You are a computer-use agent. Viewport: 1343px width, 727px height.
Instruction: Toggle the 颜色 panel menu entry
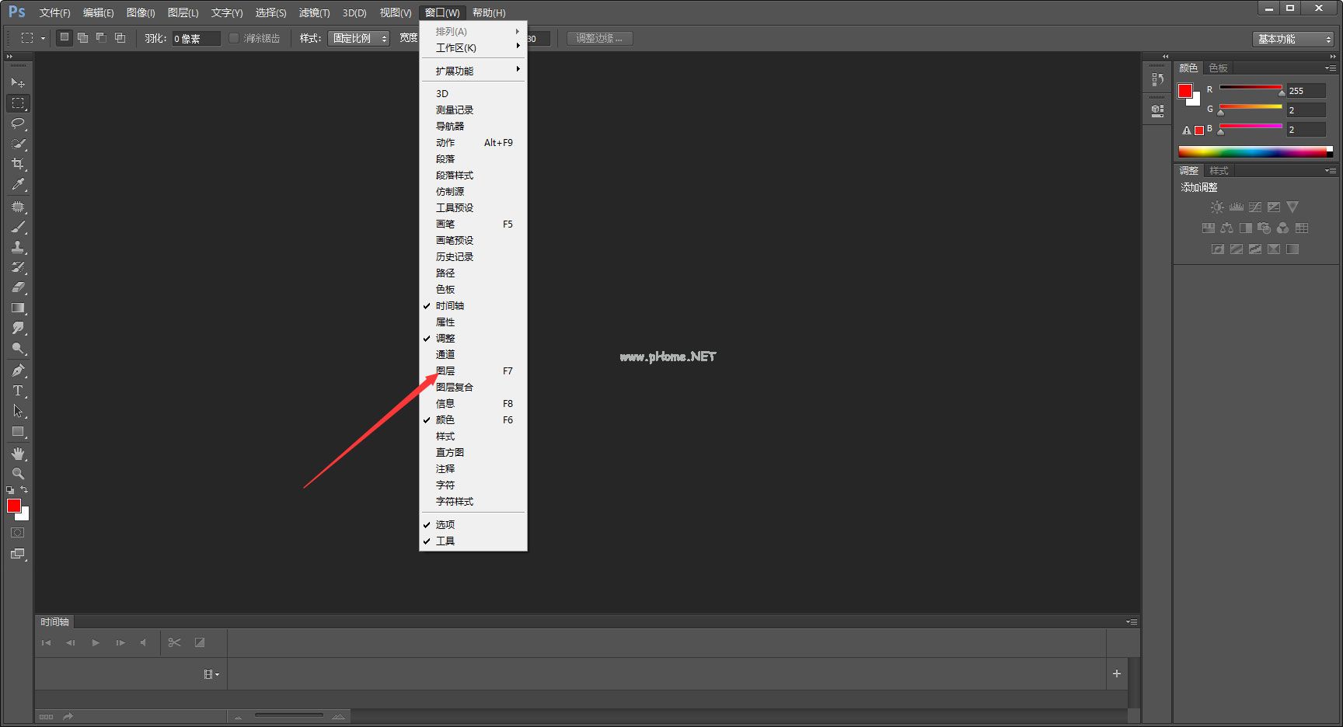[x=445, y=420]
